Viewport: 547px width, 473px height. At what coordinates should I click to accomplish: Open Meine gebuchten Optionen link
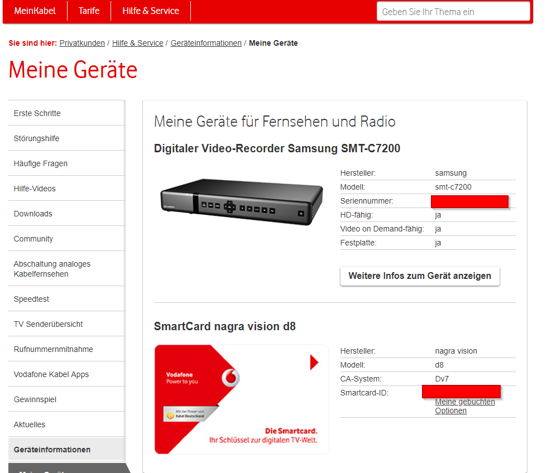[464, 406]
